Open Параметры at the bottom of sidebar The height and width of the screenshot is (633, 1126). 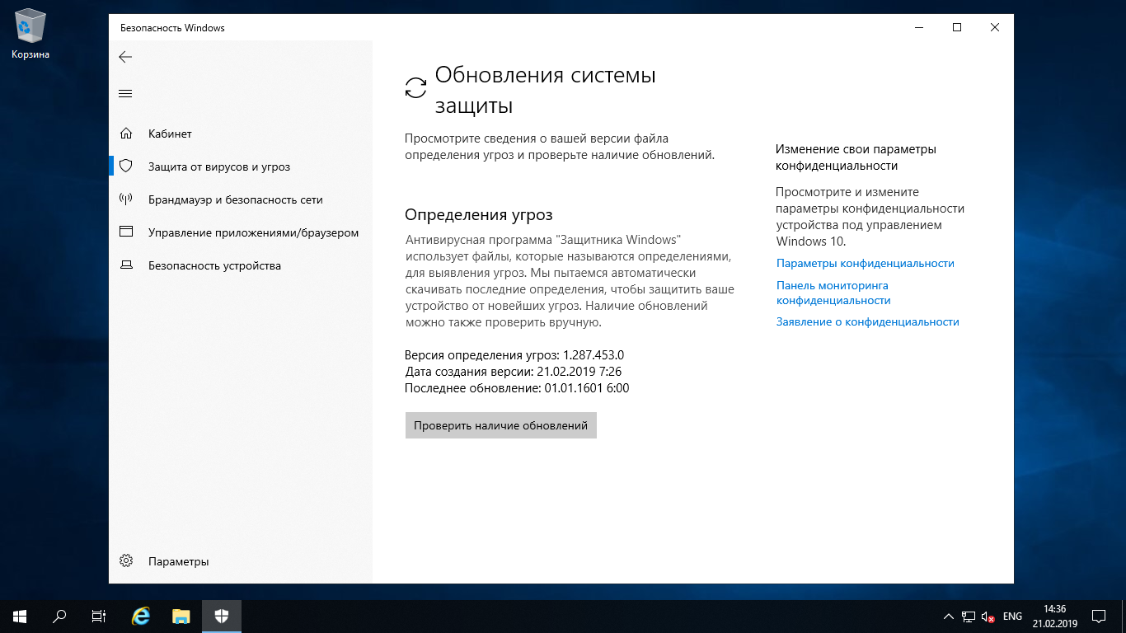(241, 561)
